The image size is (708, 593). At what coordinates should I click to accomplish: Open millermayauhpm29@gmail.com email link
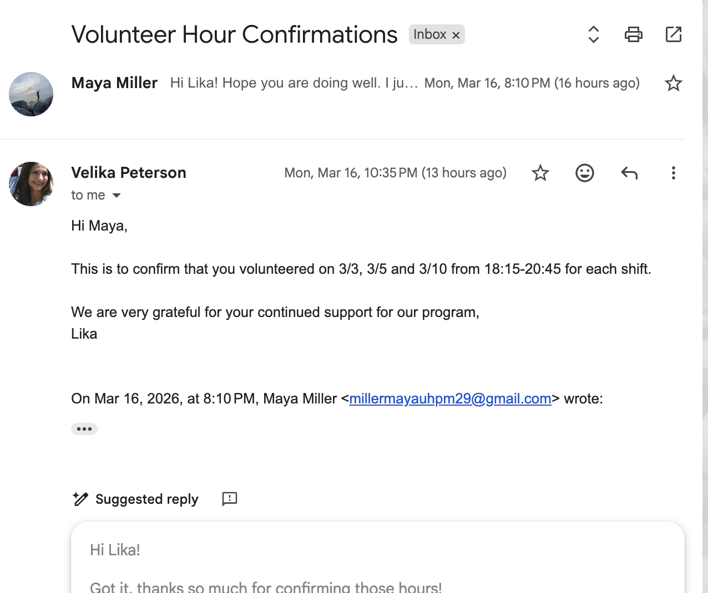point(450,398)
